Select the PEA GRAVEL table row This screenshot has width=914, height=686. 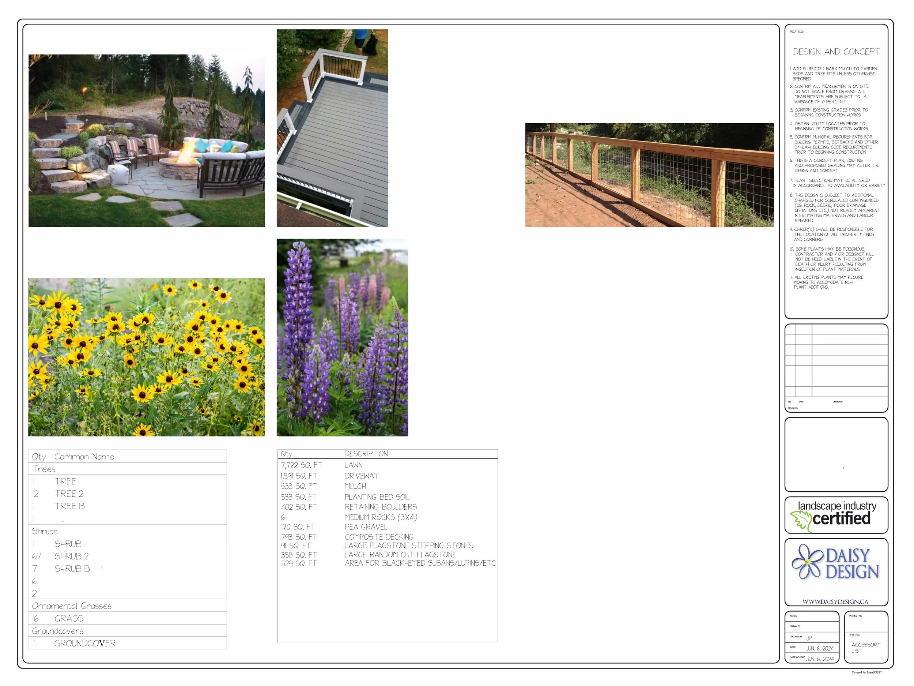366,527
